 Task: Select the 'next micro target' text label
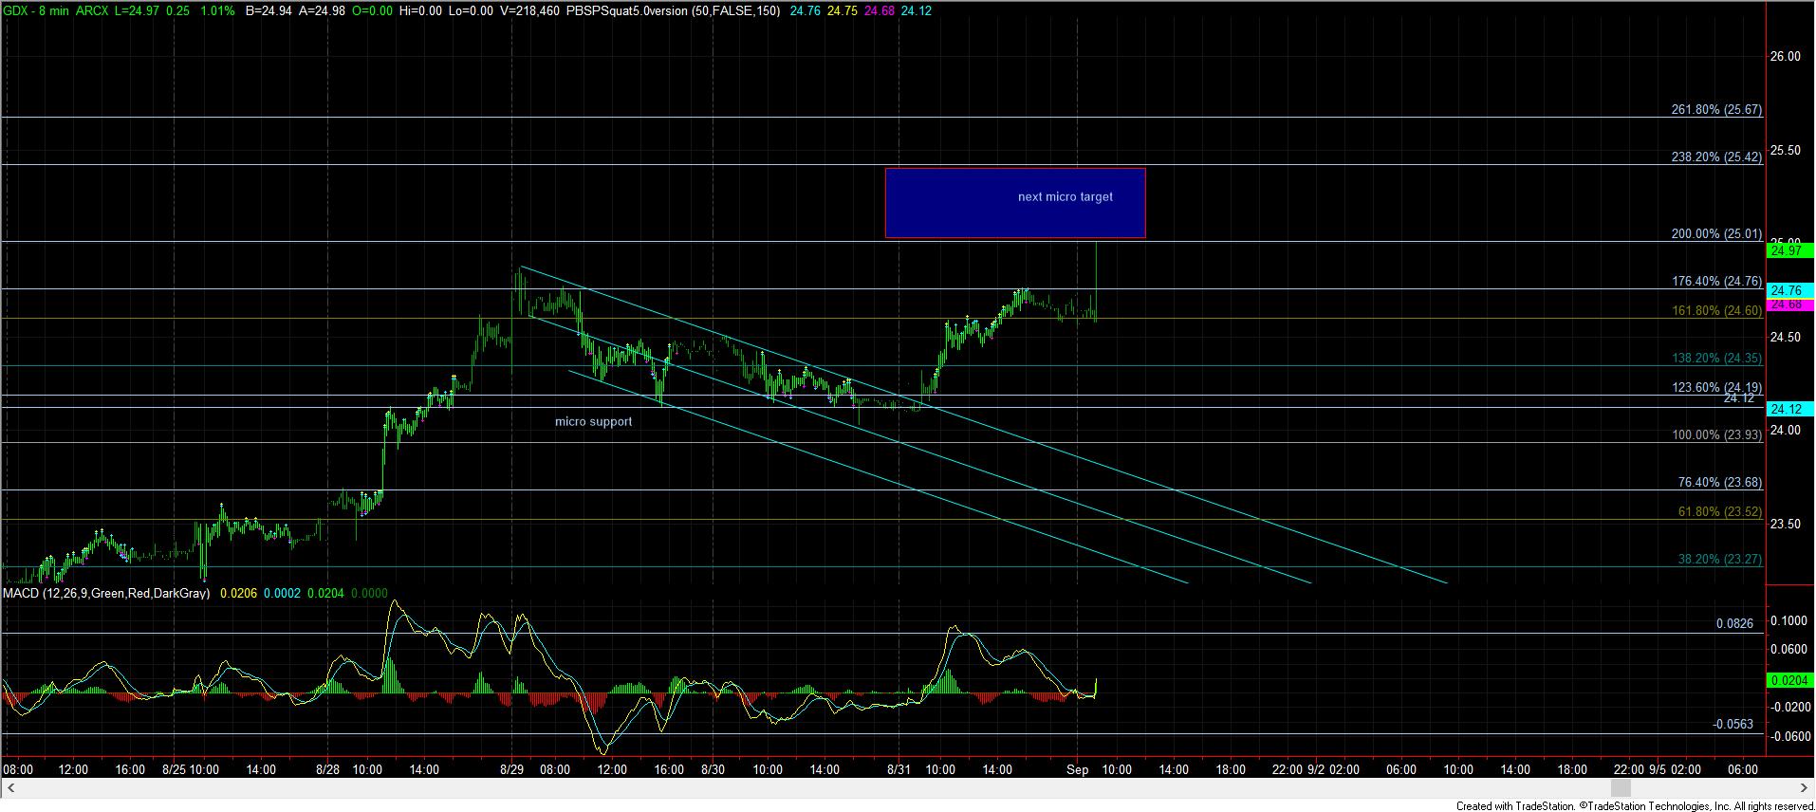[1065, 197]
